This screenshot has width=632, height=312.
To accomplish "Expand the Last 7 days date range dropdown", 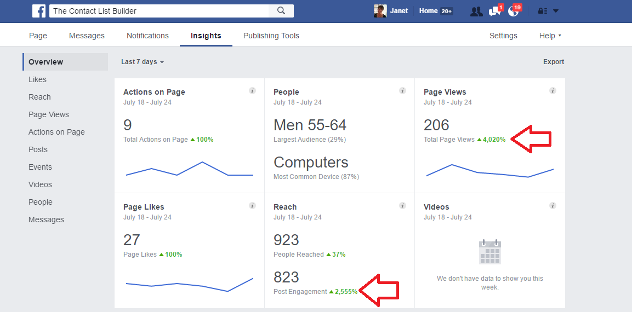I will tap(143, 62).
